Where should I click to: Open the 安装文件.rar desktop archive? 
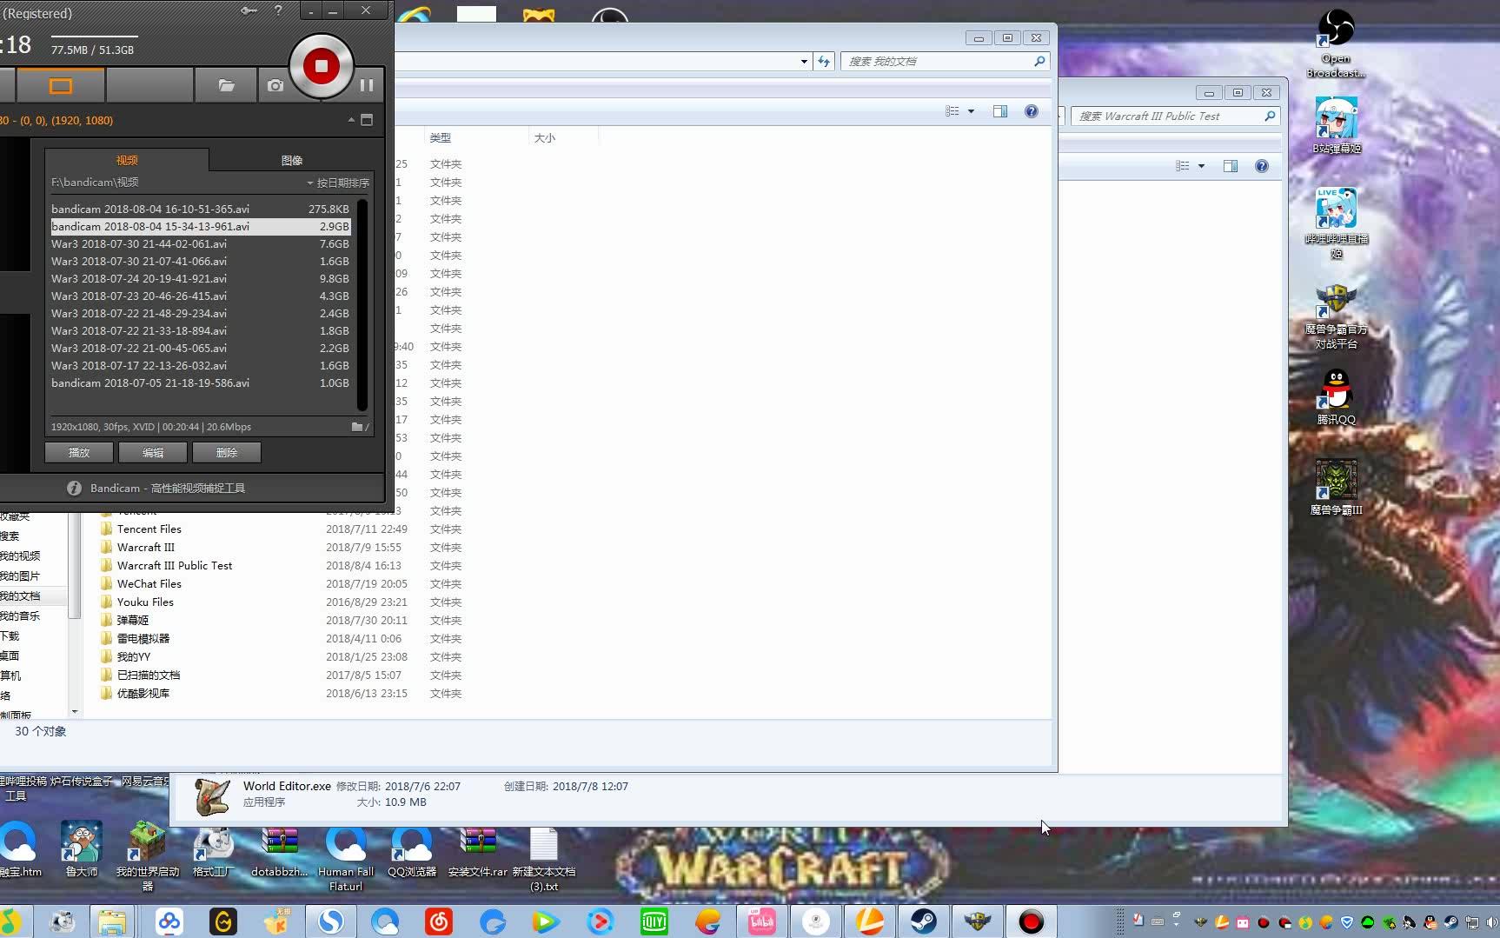click(477, 851)
